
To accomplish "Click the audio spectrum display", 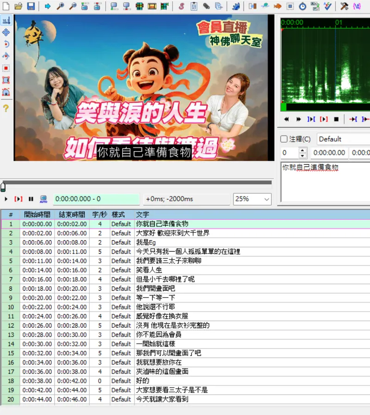I will (325, 65).
